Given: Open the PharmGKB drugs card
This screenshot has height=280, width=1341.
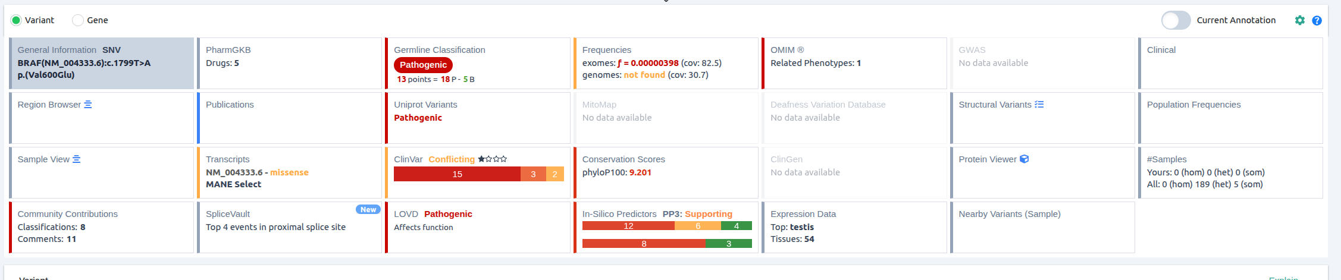Looking at the screenshot, I should tap(289, 64).
